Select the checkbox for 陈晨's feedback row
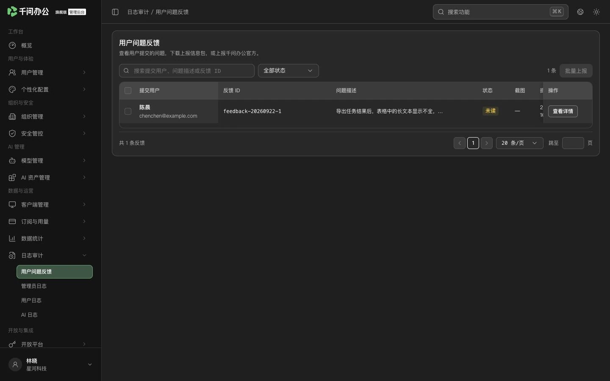Image resolution: width=610 pixels, height=381 pixels. (128, 111)
